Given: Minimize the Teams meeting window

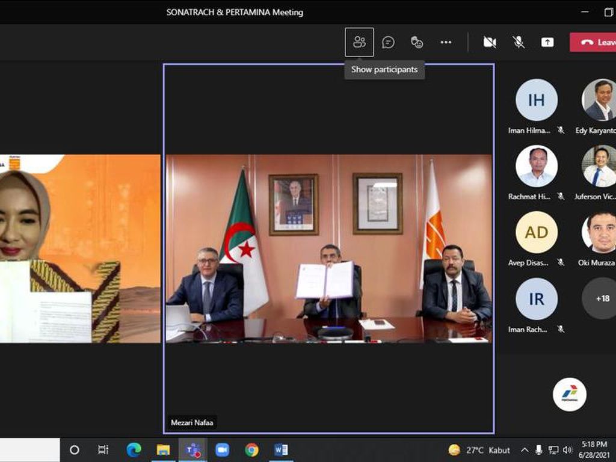Looking at the screenshot, I should [585, 12].
